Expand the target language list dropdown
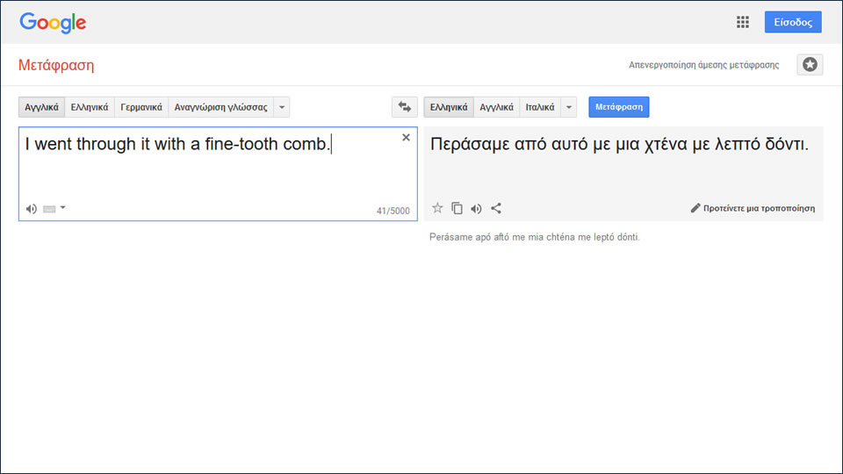Viewport: 843px width, 474px height. (x=569, y=107)
